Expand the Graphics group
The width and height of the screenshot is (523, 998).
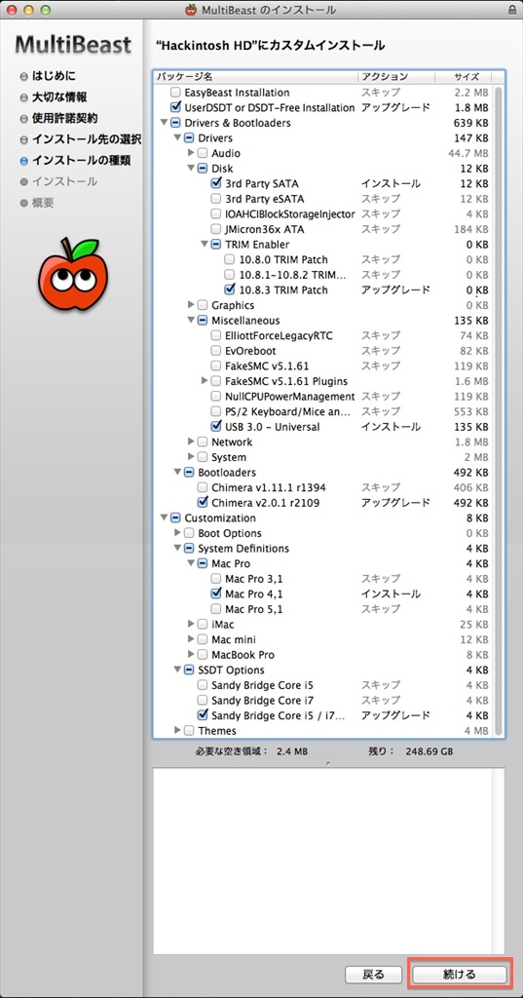click(x=192, y=305)
